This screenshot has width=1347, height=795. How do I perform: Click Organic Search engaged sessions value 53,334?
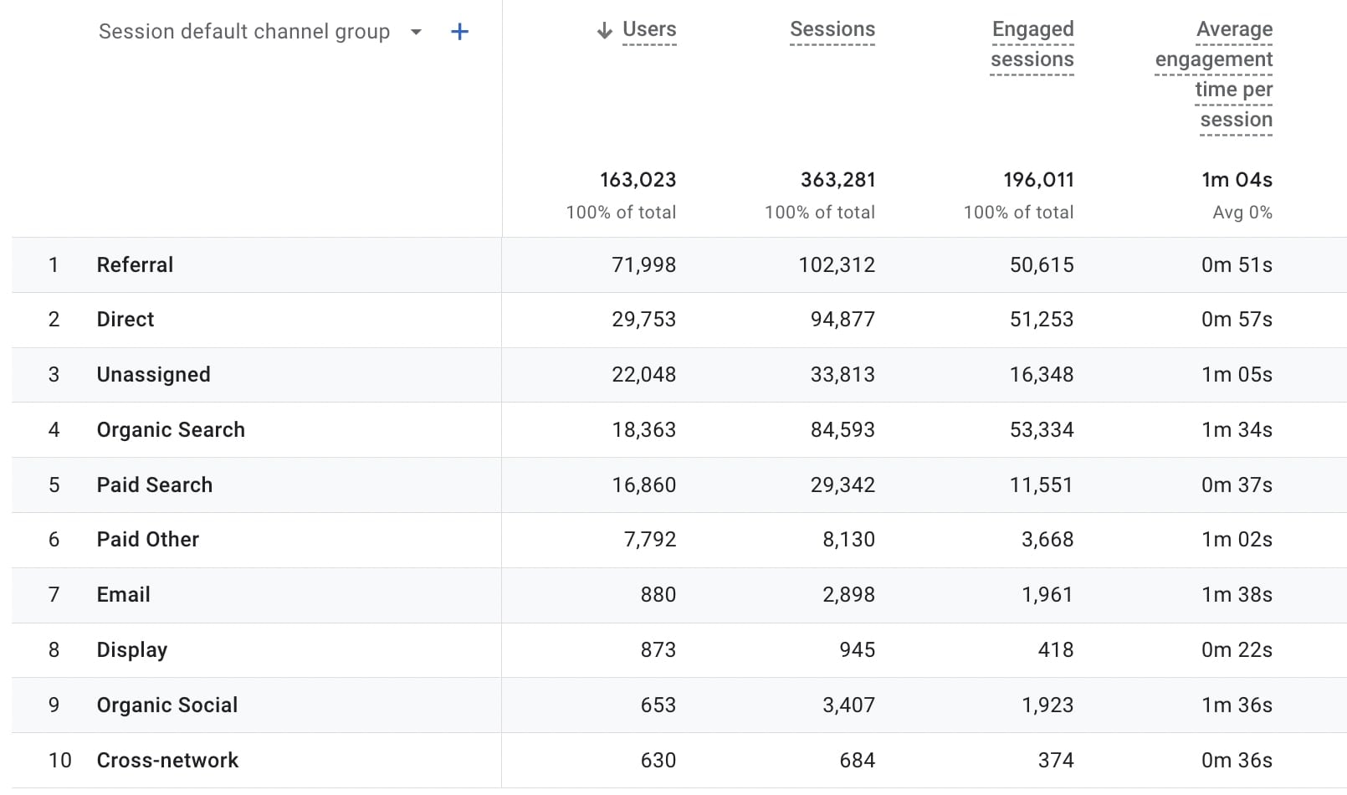coord(1041,429)
